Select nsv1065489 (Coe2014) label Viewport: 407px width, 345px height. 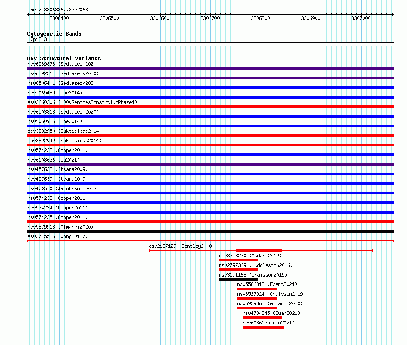point(55,93)
